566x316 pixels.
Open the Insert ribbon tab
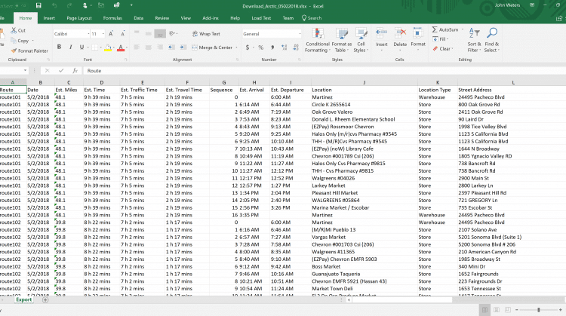[x=49, y=18]
